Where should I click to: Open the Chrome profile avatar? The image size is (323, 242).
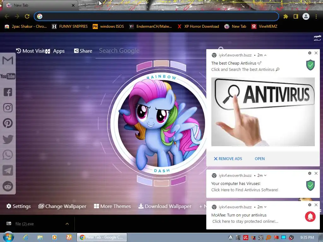pyautogui.click(x=306, y=16)
